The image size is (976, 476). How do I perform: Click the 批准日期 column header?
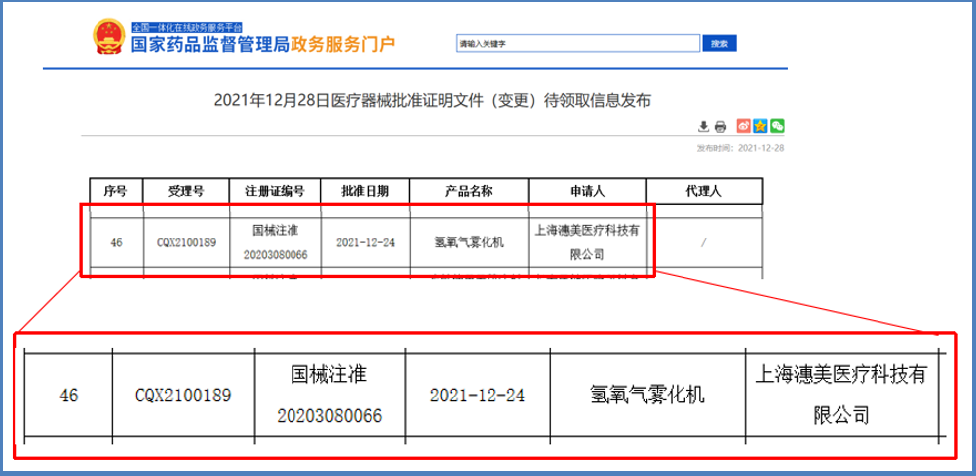point(365,191)
